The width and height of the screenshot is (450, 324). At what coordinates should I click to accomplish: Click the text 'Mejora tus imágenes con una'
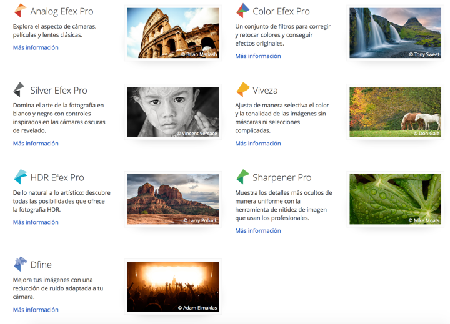click(x=52, y=280)
